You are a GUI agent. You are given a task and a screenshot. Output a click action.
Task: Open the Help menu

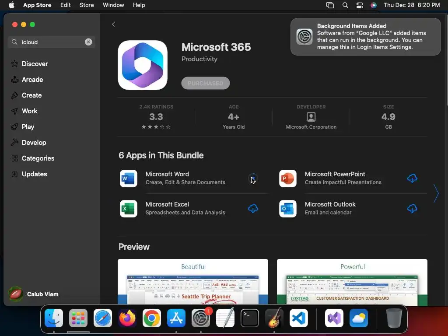tap(139, 5)
